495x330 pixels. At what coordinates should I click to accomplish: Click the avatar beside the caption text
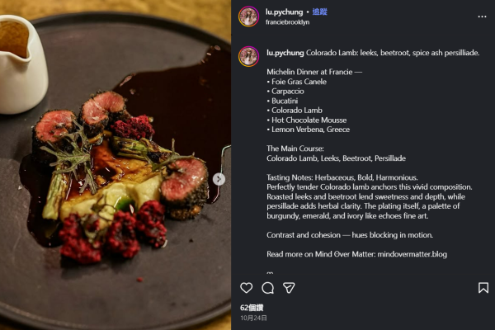248,56
